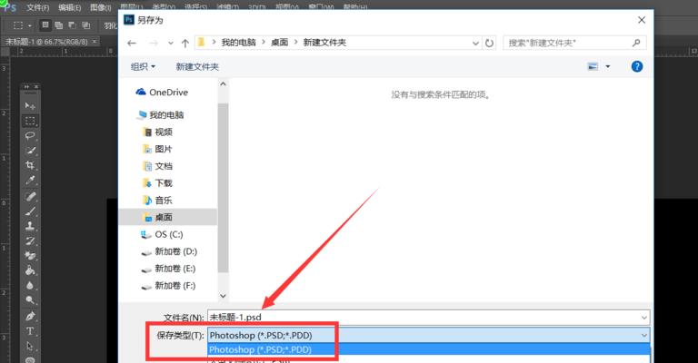Expand the address bar history dropdown
Viewport: 698px width, 363px height.
[x=475, y=43]
